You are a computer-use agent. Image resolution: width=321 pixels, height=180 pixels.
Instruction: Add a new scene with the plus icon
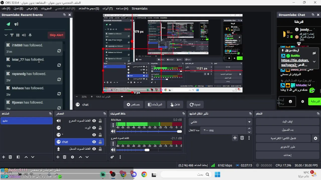coord(4,157)
